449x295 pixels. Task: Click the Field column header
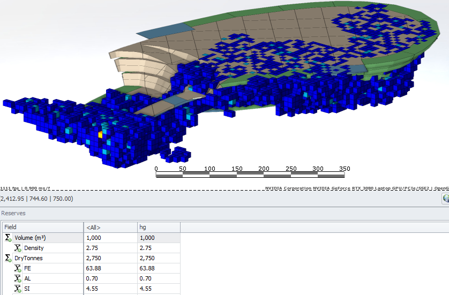click(x=43, y=227)
